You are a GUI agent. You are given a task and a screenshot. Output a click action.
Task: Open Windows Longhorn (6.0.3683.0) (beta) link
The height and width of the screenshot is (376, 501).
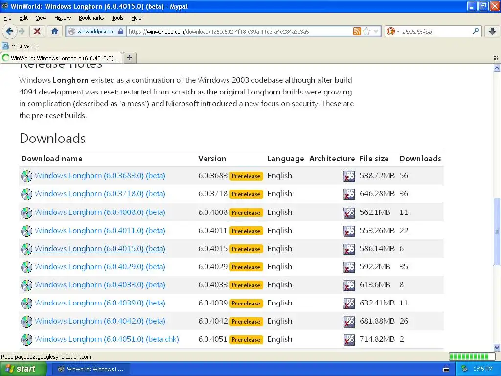point(100,176)
